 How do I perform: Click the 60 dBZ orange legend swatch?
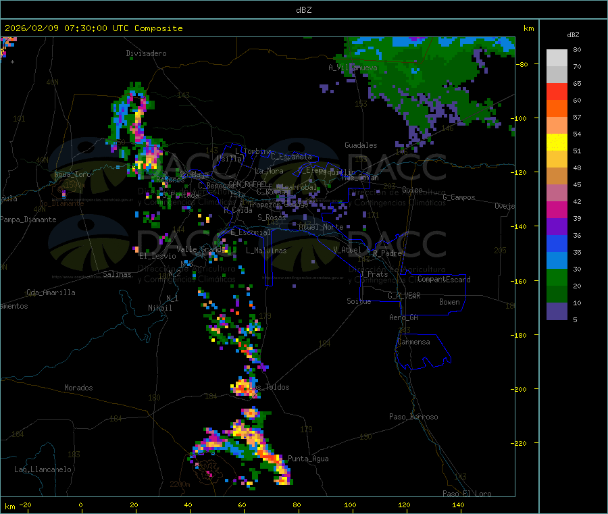(x=557, y=109)
